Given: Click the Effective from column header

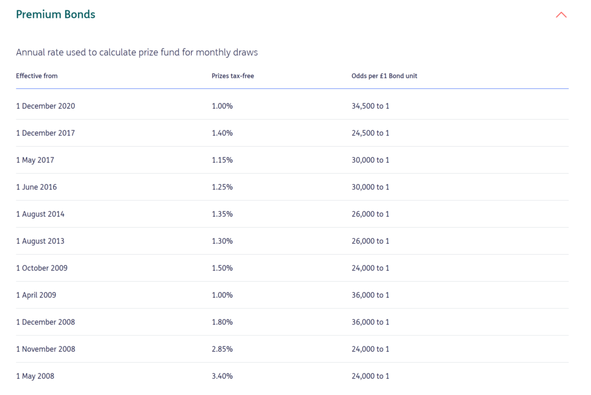Looking at the screenshot, I should [36, 76].
